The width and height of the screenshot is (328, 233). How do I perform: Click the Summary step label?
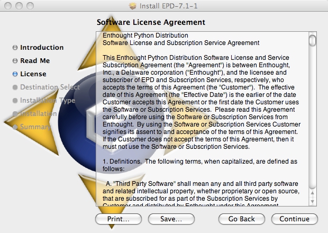(35, 127)
